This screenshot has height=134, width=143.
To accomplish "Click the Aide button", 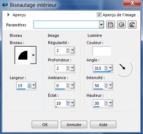I will coord(103,125).
